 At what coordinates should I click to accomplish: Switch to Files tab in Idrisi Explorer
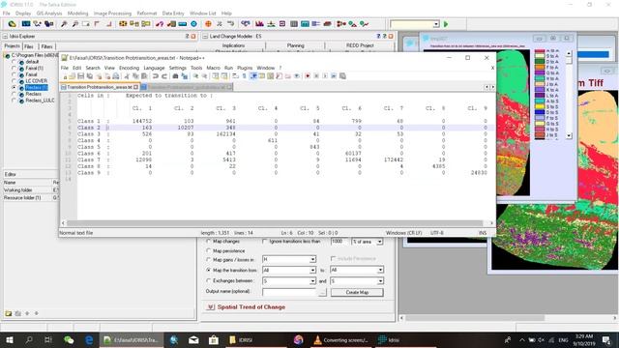pyautogui.click(x=29, y=46)
